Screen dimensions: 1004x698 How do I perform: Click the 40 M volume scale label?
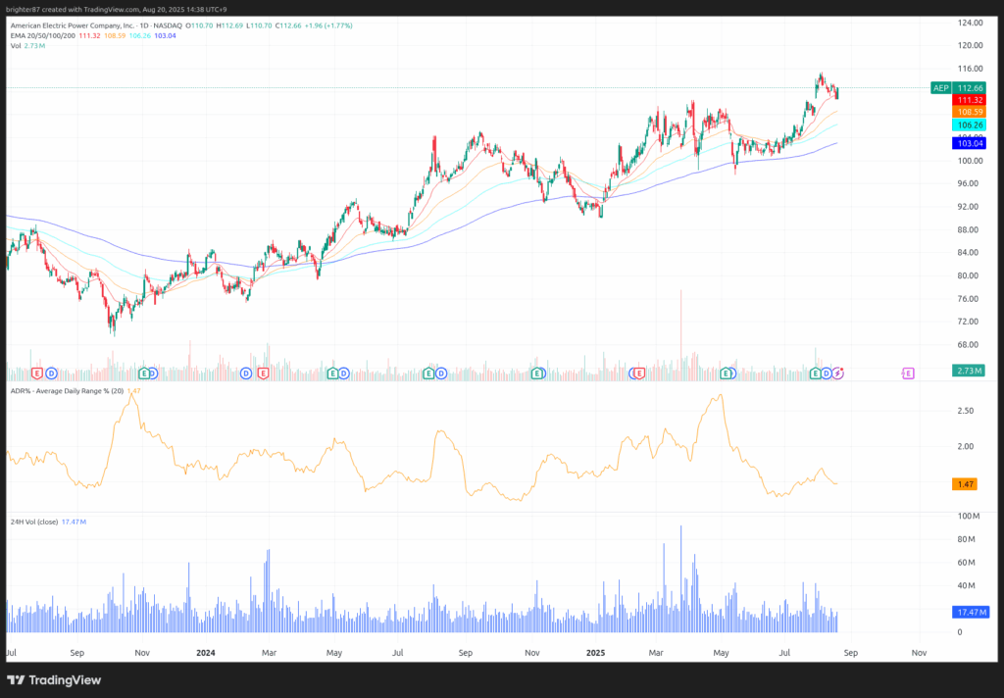click(966, 585)
